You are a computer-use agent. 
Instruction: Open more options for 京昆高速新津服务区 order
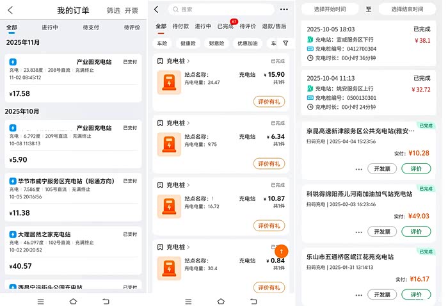tap(359, 169)
